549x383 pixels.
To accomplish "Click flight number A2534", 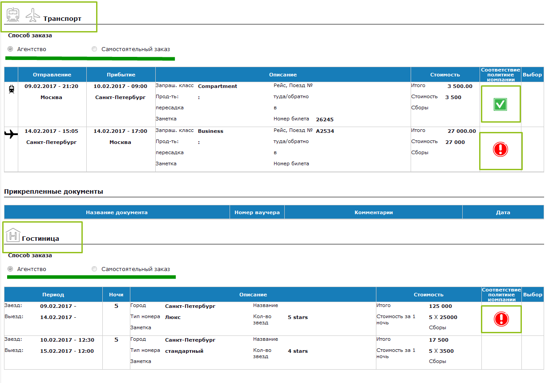I will pos(325,131).
